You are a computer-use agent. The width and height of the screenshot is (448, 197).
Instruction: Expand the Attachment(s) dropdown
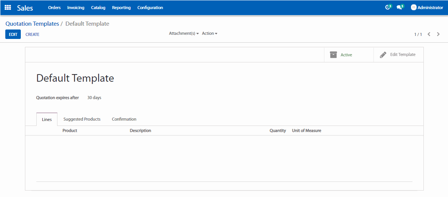184,34
